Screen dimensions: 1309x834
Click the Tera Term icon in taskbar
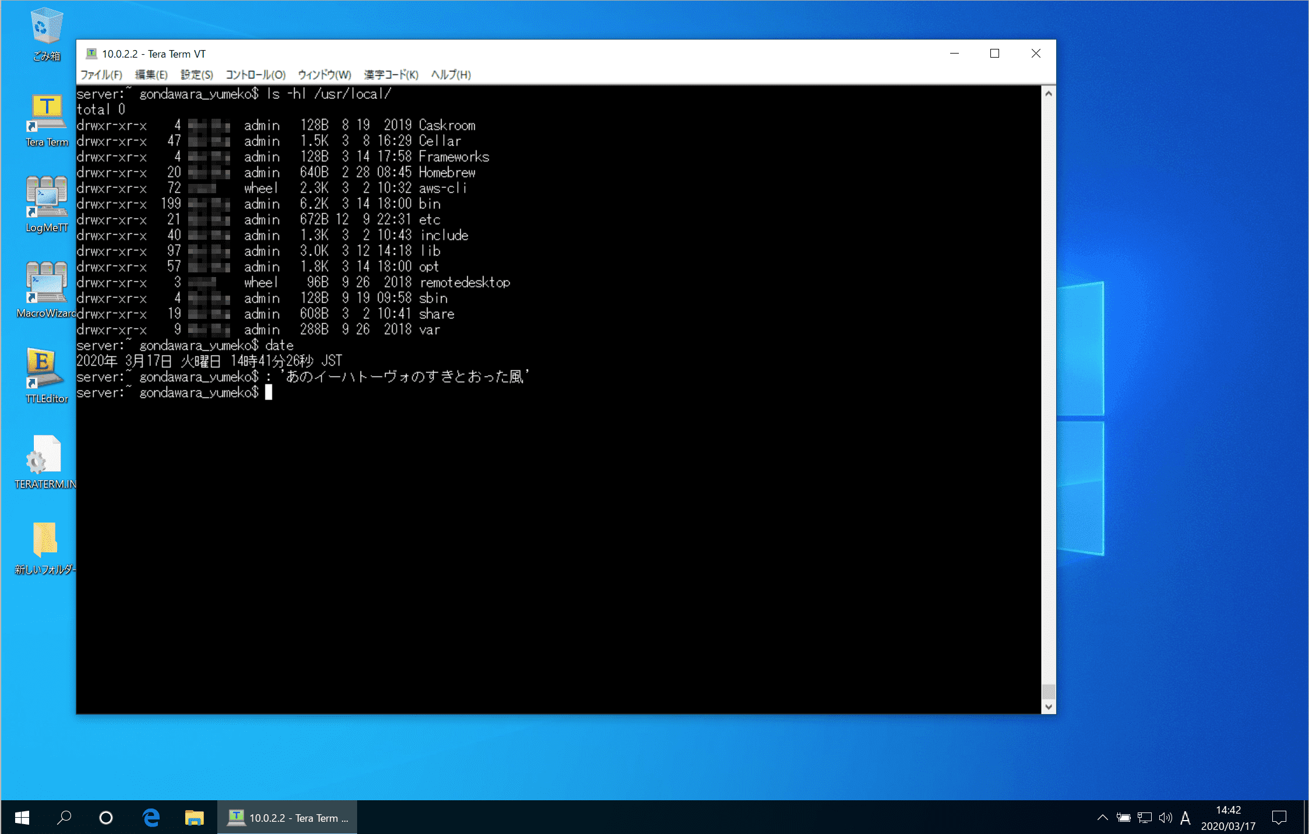(x=236, y=817)
